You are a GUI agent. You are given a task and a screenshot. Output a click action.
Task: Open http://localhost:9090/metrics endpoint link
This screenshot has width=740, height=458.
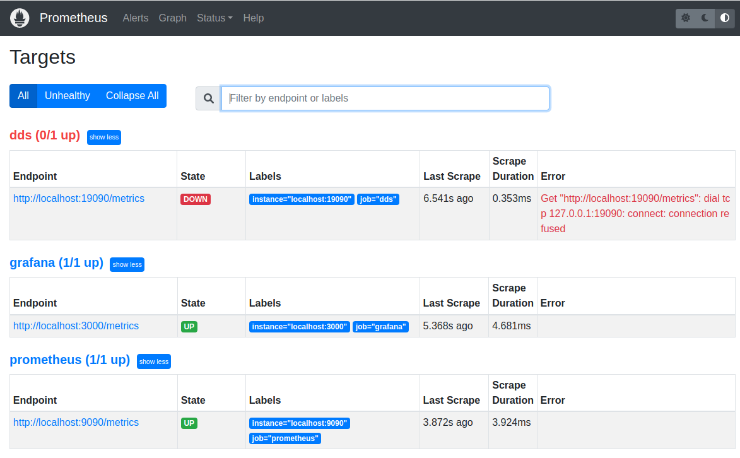point(76,423)
